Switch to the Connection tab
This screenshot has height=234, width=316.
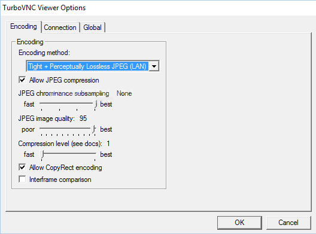(x=60, y=28)
